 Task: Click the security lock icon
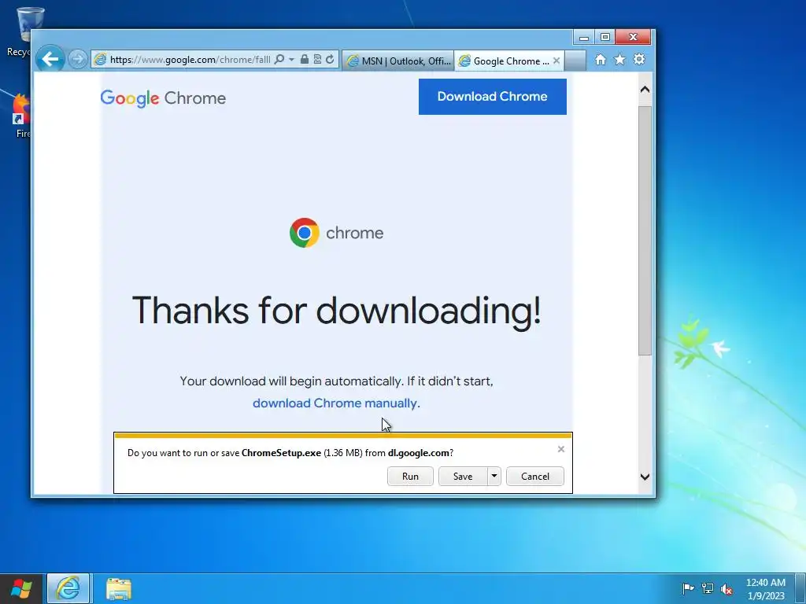305,60
